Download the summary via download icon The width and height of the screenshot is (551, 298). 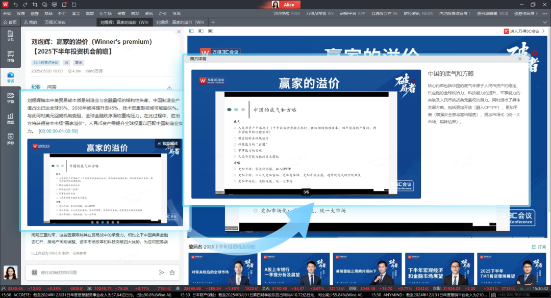(x=169, y=87)
